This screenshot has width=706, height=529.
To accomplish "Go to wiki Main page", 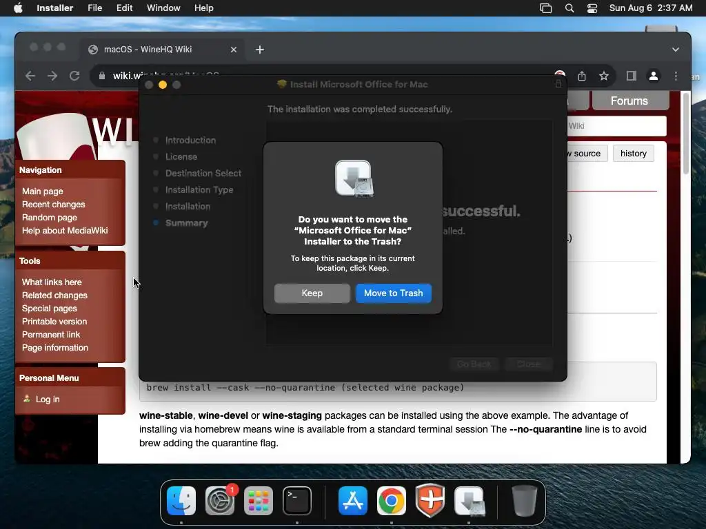I will point(42,191).
